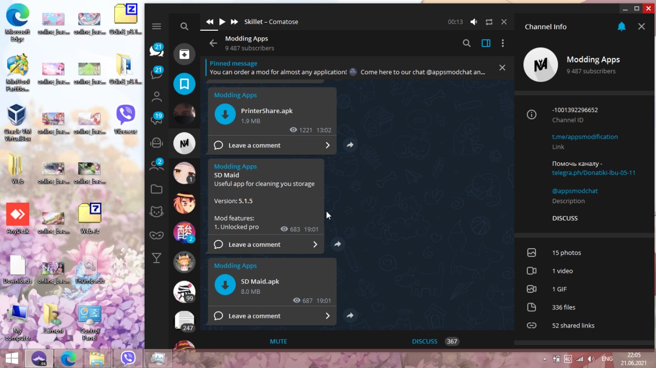Click the MUTE button at channel bottom
This screenshot has width=656, height=368.
point(278,341)
